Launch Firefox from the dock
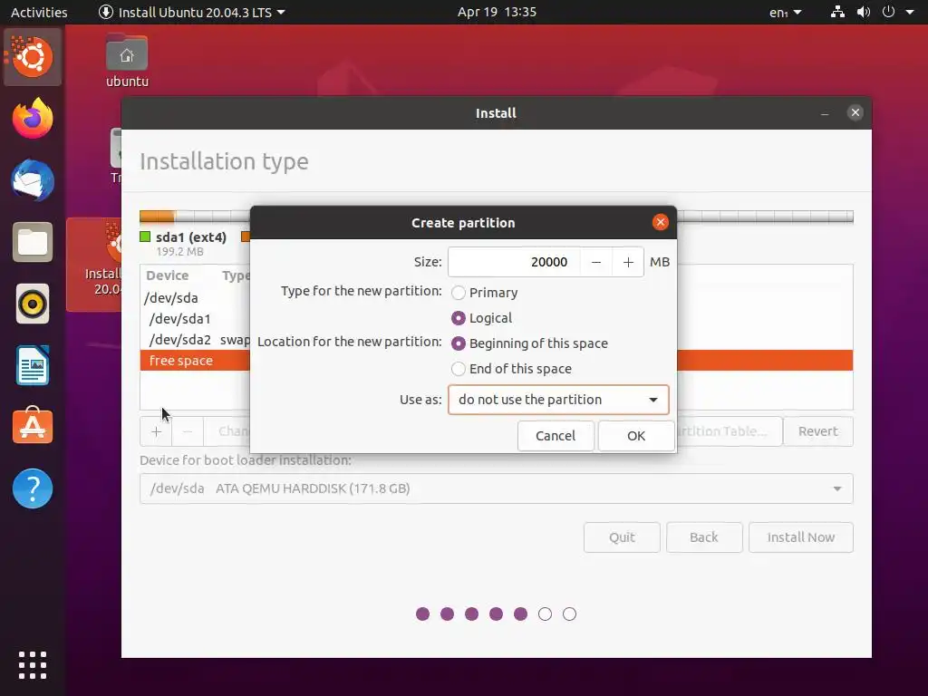Viewport: 928px width, 696px height. click(33, 119)
